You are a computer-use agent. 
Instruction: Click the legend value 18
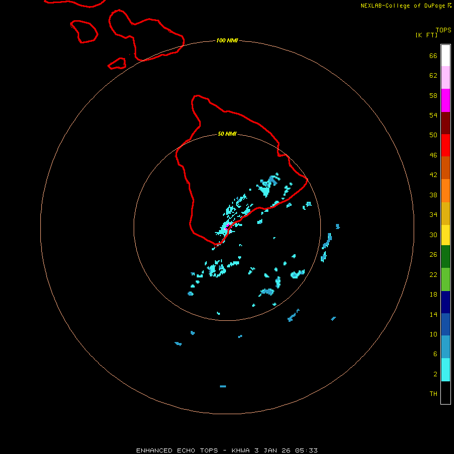tap(433, 294)
